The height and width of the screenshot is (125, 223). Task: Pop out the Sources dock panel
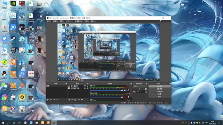(x=88, y=84)
